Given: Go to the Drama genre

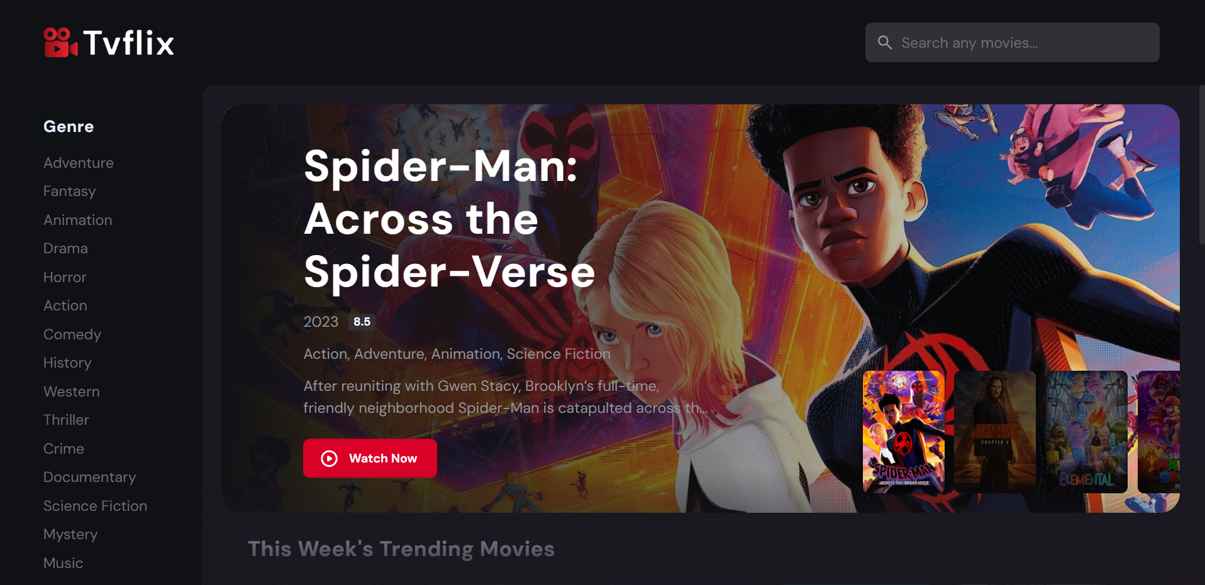Looking at the screenshot, I should (65, 248).
